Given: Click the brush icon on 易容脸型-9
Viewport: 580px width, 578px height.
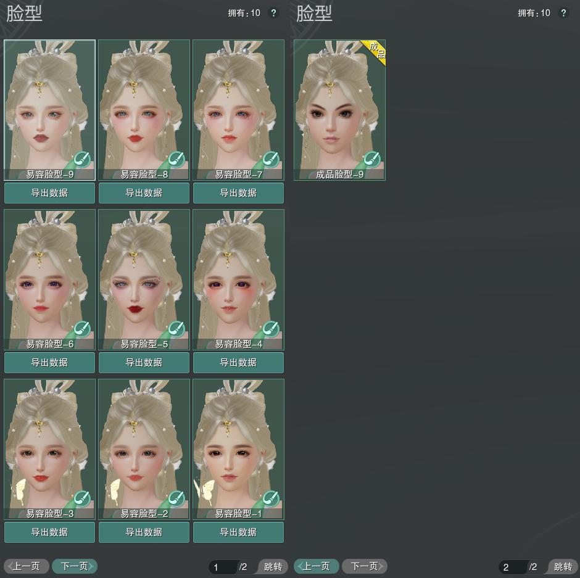Looking at the screenshot, I should [81, 159].
